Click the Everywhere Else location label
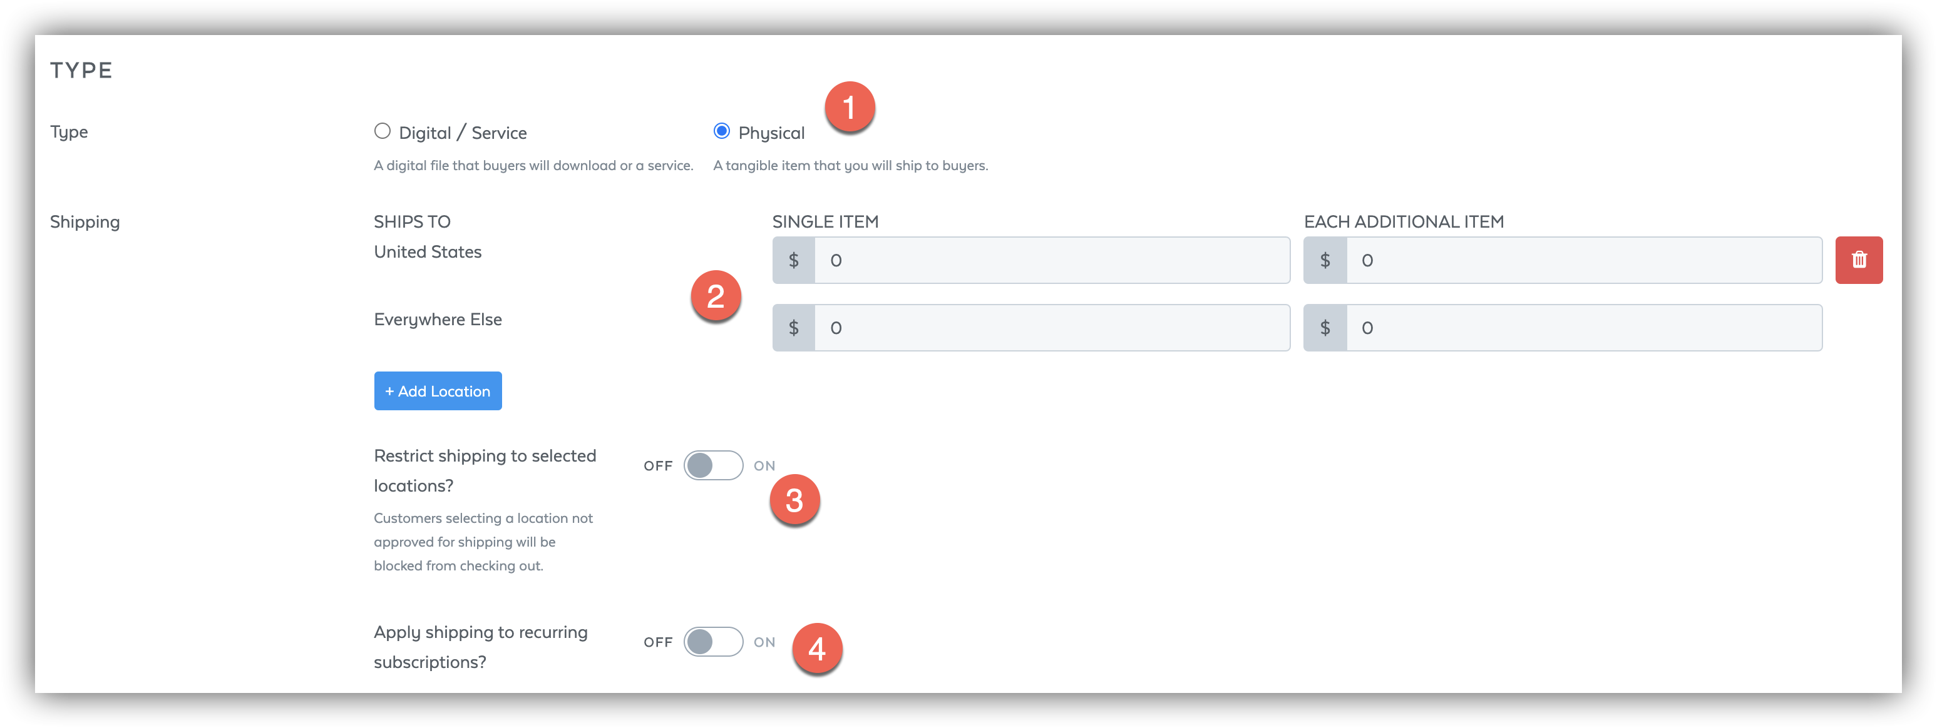 [x=437, y=318]
